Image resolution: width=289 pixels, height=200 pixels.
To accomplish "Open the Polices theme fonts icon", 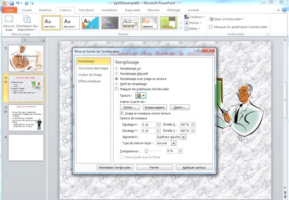I will point(186,23).
